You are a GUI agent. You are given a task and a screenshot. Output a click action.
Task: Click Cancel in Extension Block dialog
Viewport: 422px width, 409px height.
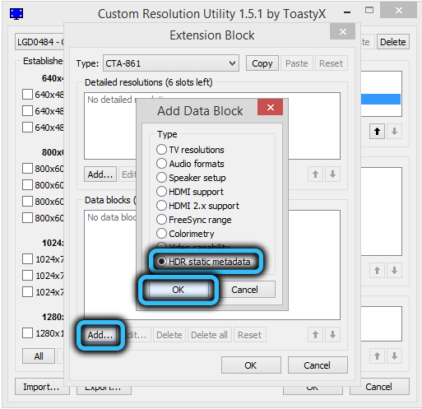click(x=318, y=365)
